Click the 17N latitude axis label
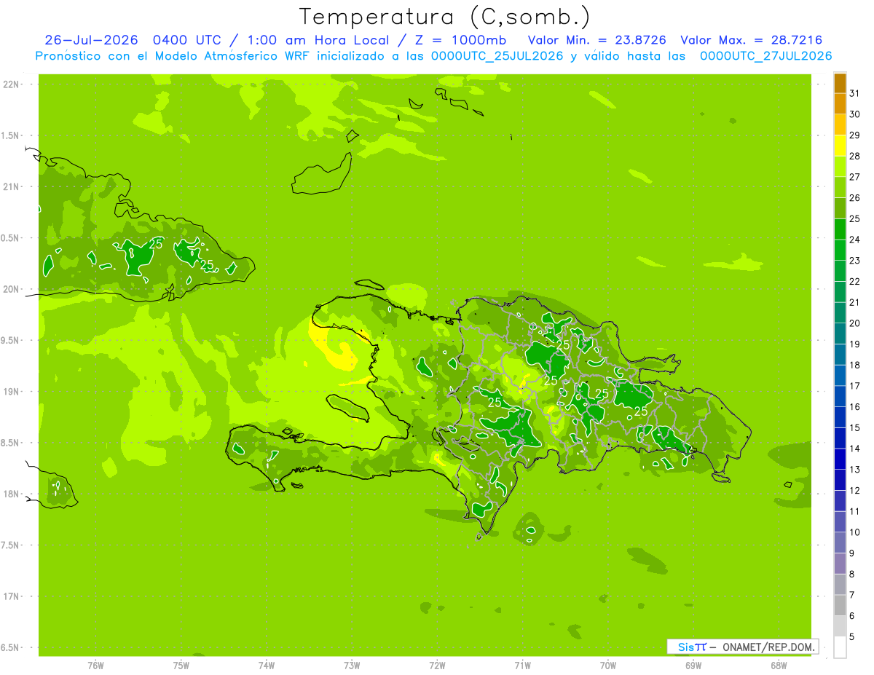The image size is (874, 675). tap(12, 596)
